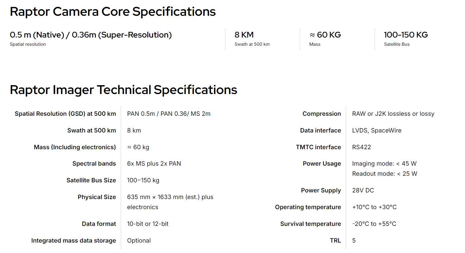Click the 100-150 KG satellite bus value
465x253 pixels.
click(x=406, y=35)
